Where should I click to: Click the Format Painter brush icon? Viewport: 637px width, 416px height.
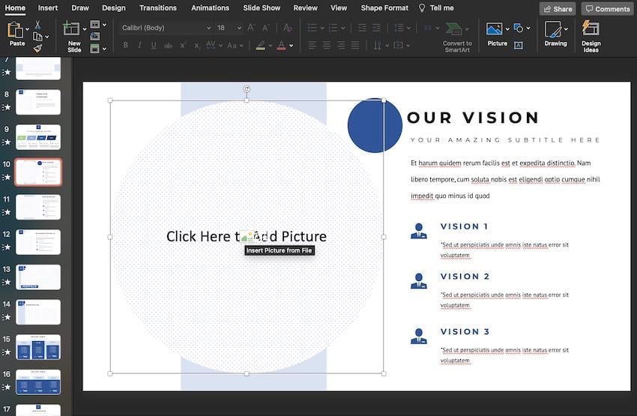[x=37, y=47]
